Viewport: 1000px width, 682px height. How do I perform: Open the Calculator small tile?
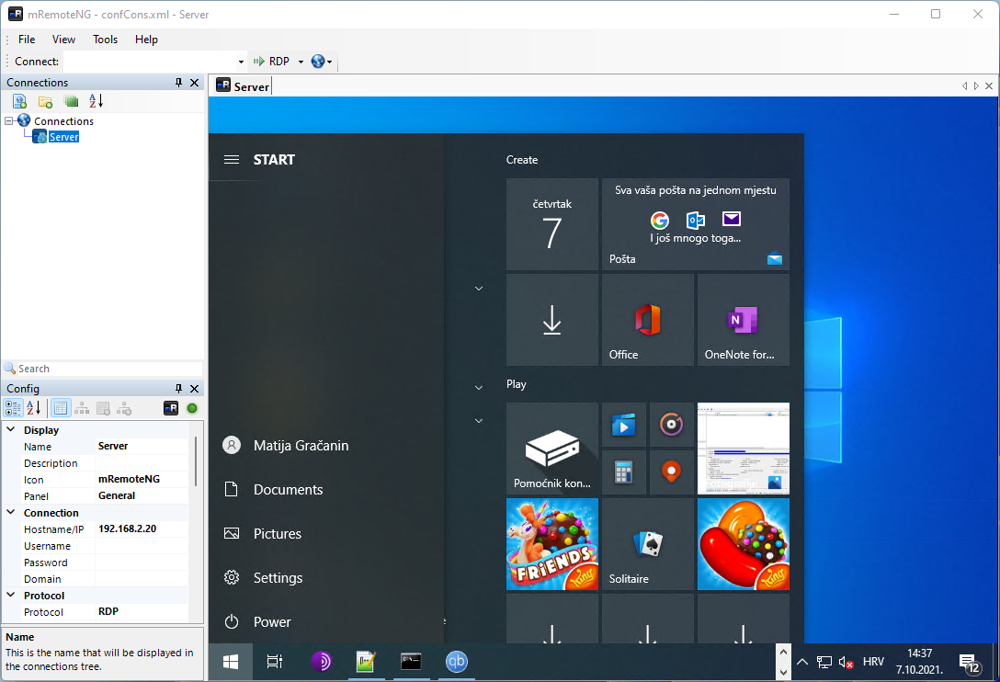[x=624, y=472]
